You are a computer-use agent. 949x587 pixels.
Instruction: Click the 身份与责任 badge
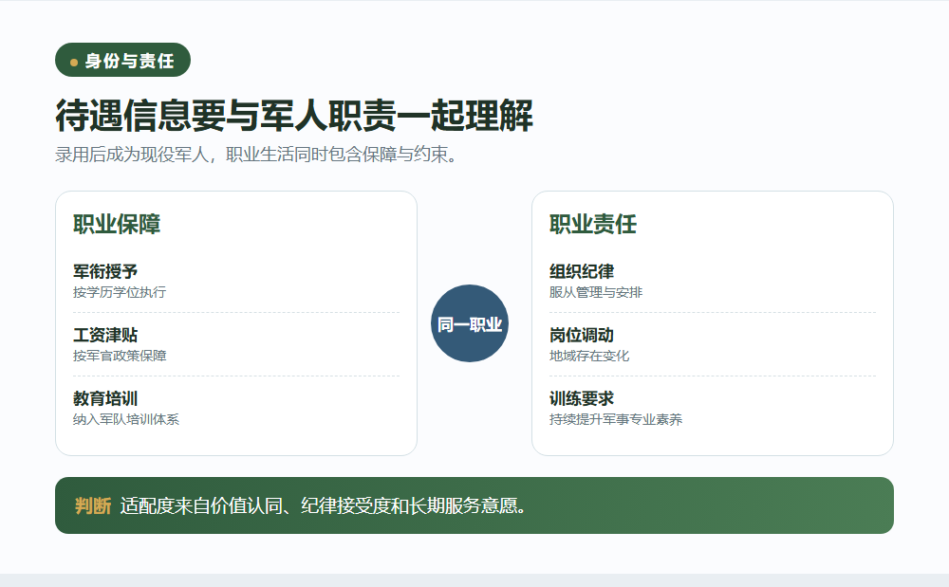pos(122,60)
